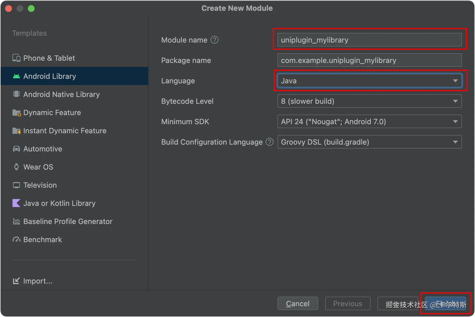Select the Phone & Tablet template icon

click(16, 58)
